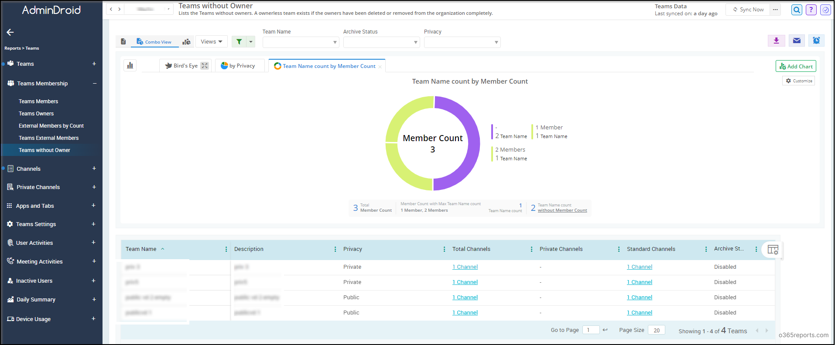This screenshot has height=345, width=835.
Task: Close the Team Name count by Member Count tab
Action: click(380, 67)
